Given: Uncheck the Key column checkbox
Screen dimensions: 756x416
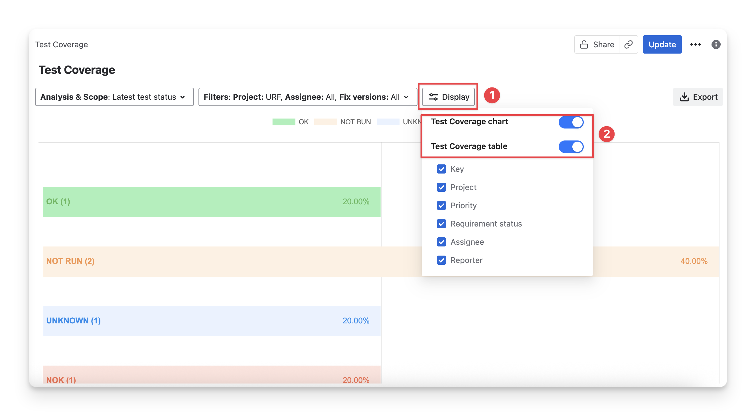Looking at the screenshot, I should point(441,169).
